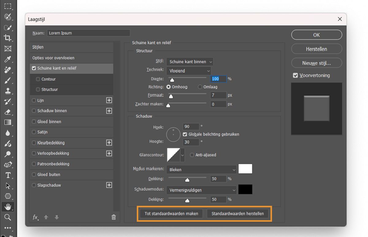This screenshot has width=368, height=237.
Task: Click the black Schaduwmodus color swatch
Action: click(245, 189)
